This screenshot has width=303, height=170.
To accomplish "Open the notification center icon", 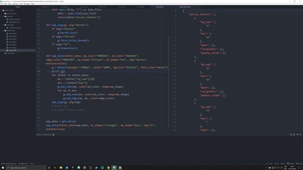I will click(x=299, y=168).
